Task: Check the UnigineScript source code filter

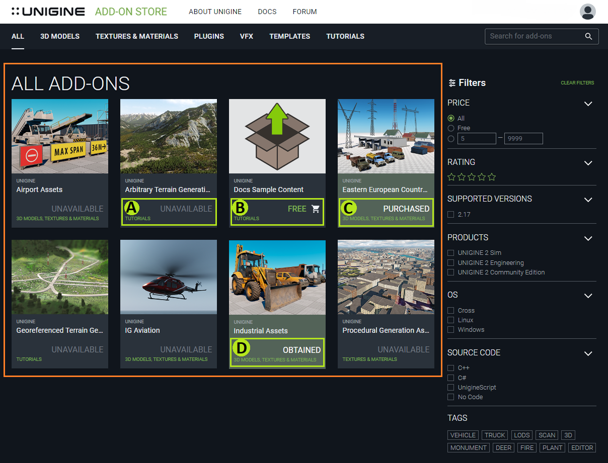Action: (451, 388)
